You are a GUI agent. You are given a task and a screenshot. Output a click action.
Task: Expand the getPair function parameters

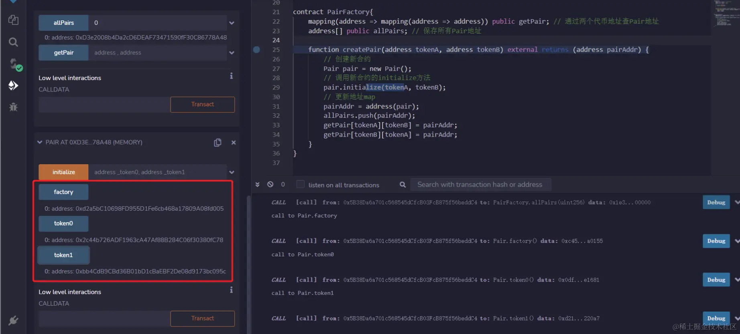(x=232, y=53)
